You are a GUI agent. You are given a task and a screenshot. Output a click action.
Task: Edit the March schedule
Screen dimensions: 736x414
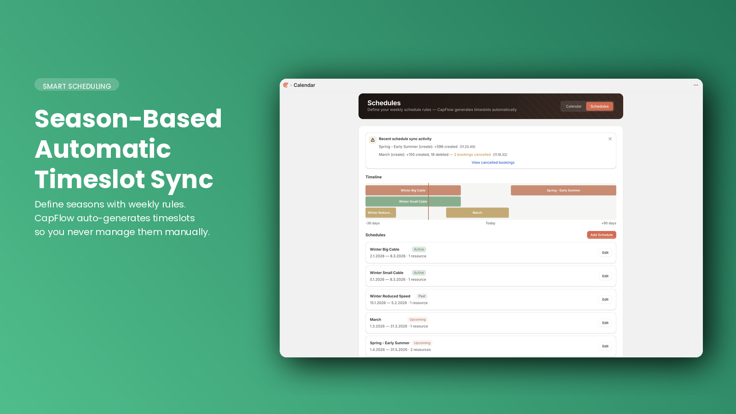coord(605,323)
